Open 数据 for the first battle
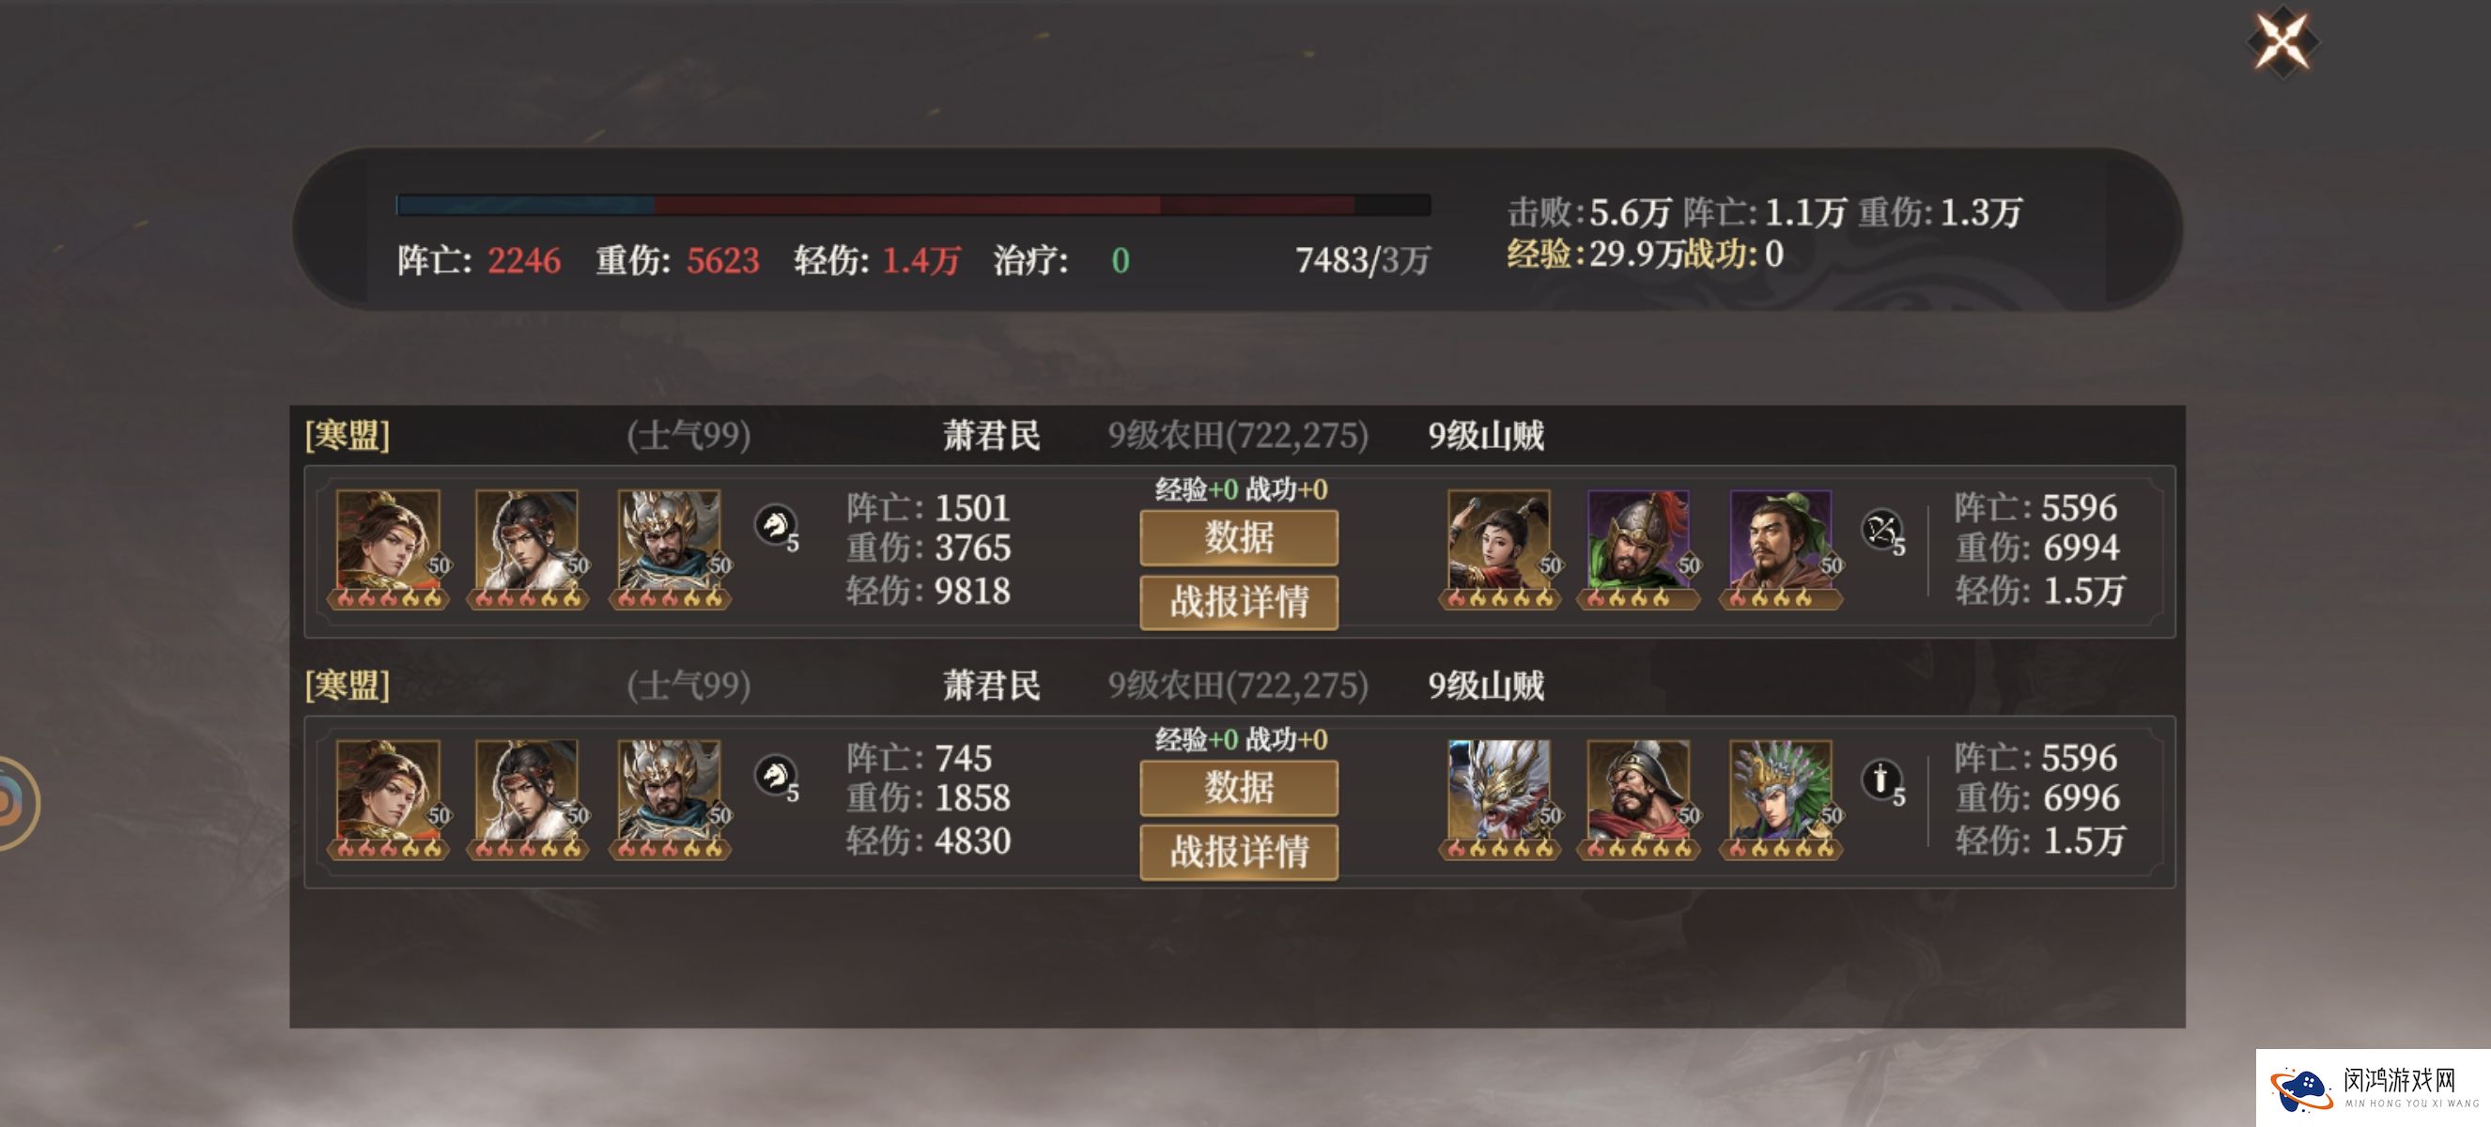Screen dimensions: 2491x1127 [x=1239, y=537]
